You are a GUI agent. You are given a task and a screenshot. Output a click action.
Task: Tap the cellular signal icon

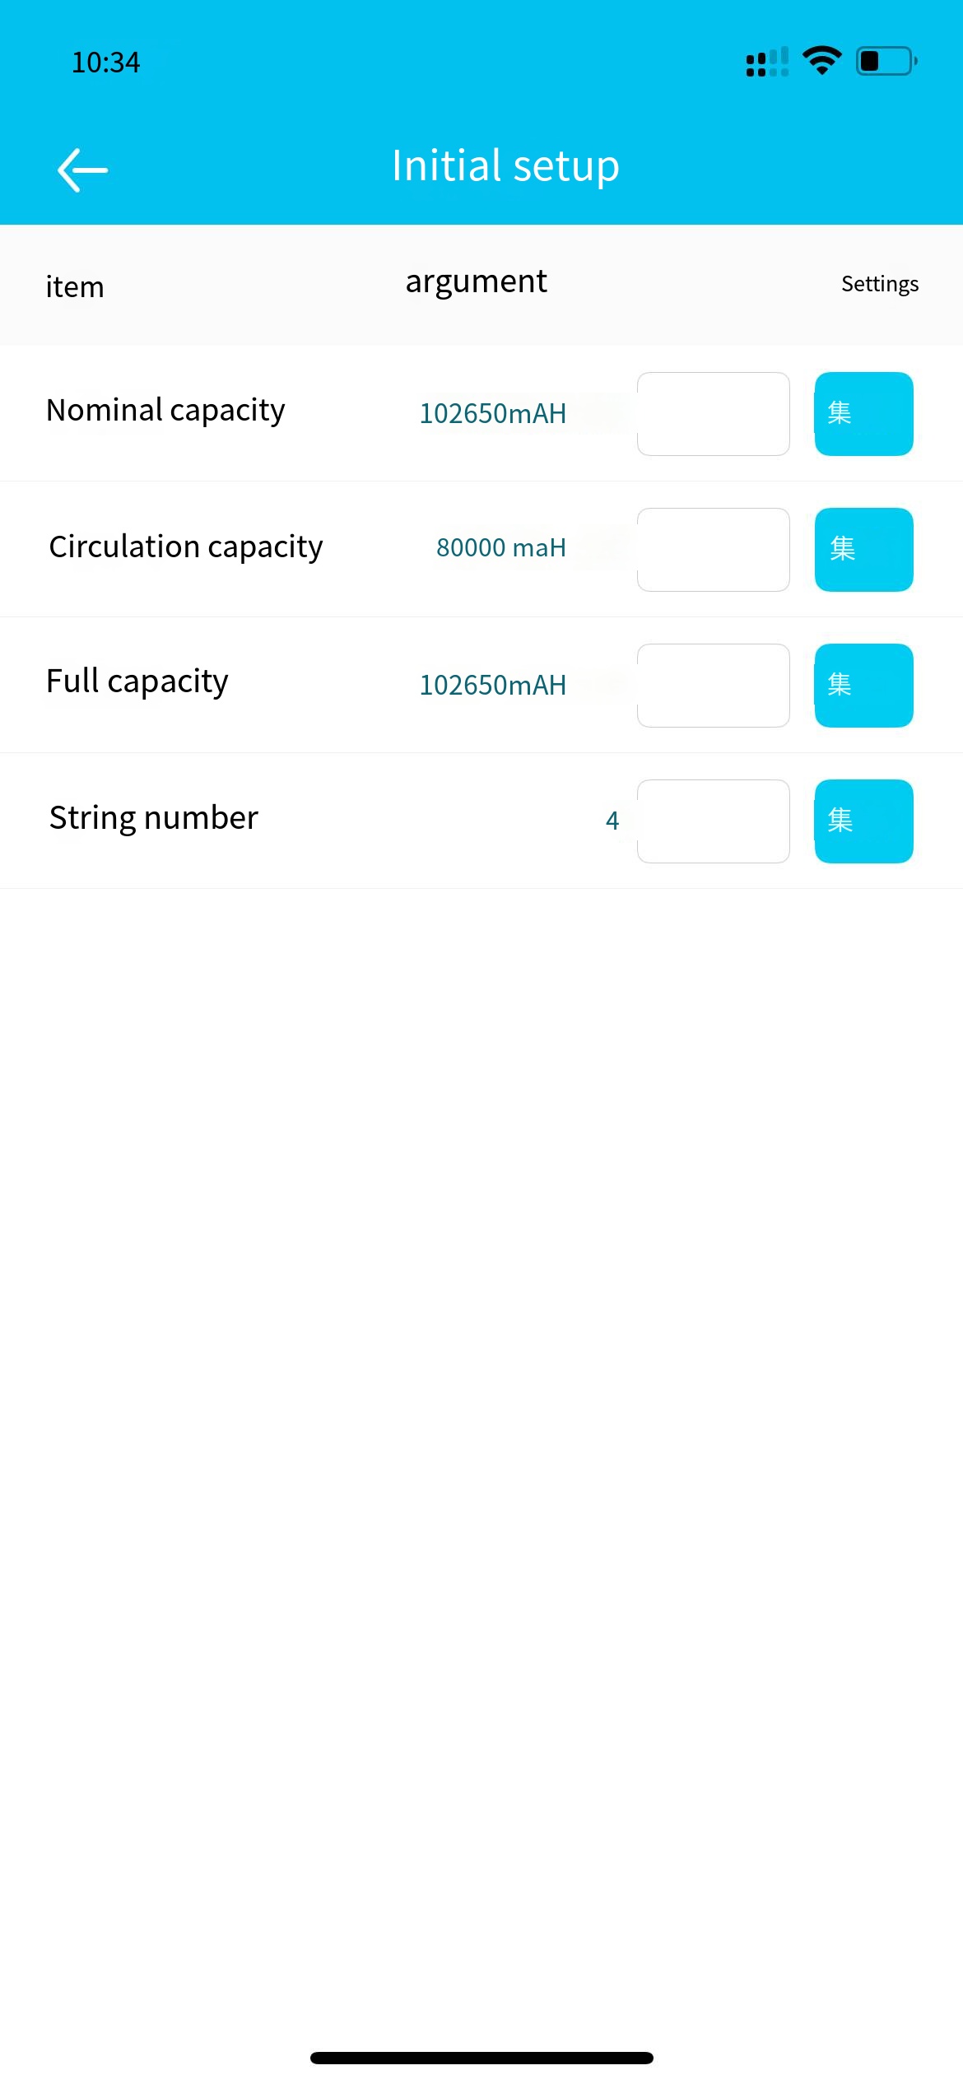coord(767,62)
